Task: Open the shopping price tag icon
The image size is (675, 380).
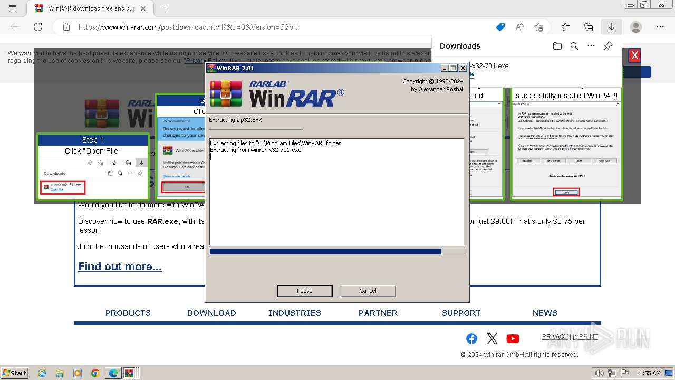Action: tap(500, 27)
